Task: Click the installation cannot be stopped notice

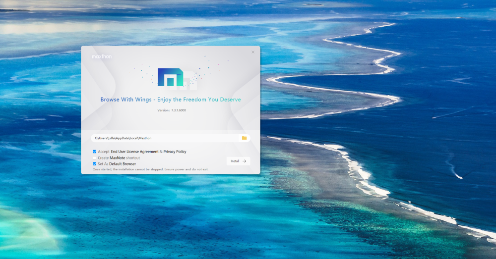Action: pyautogui.click(x=150, y=169)
